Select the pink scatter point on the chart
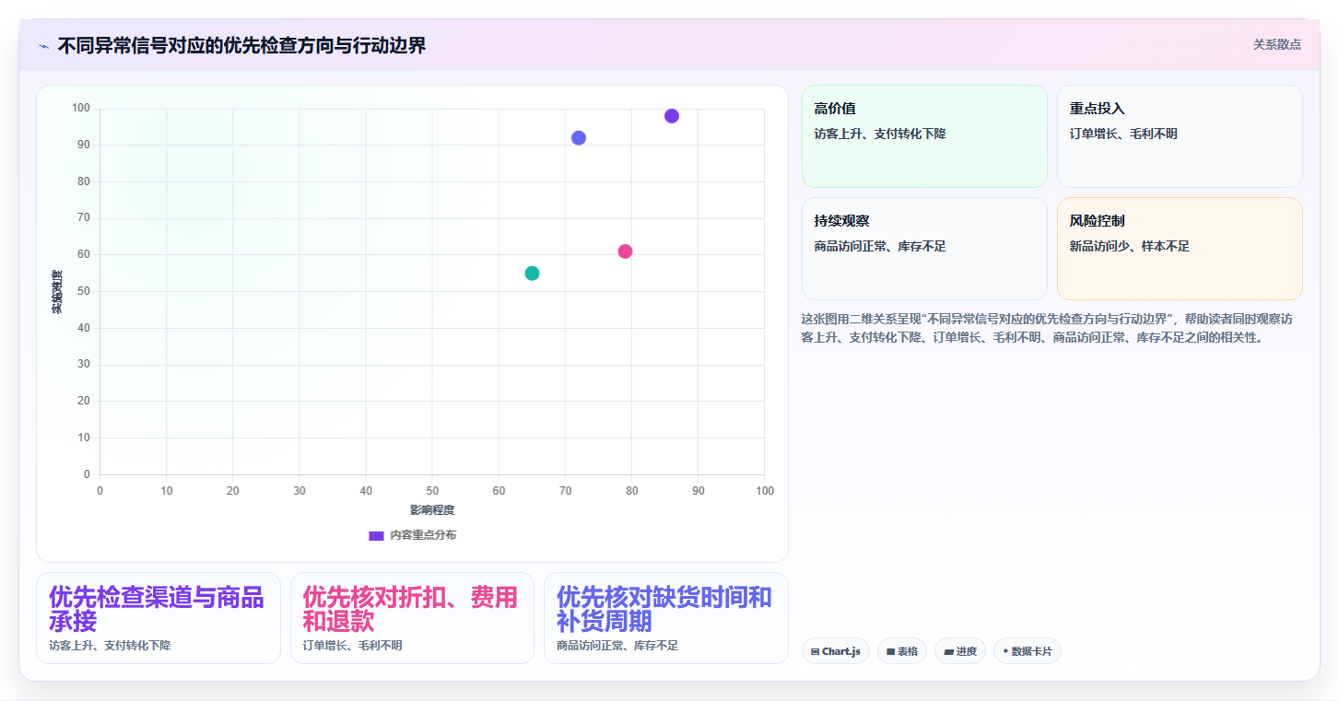Viewport: 1339px width, 701px height. click(x=625, y=251)
